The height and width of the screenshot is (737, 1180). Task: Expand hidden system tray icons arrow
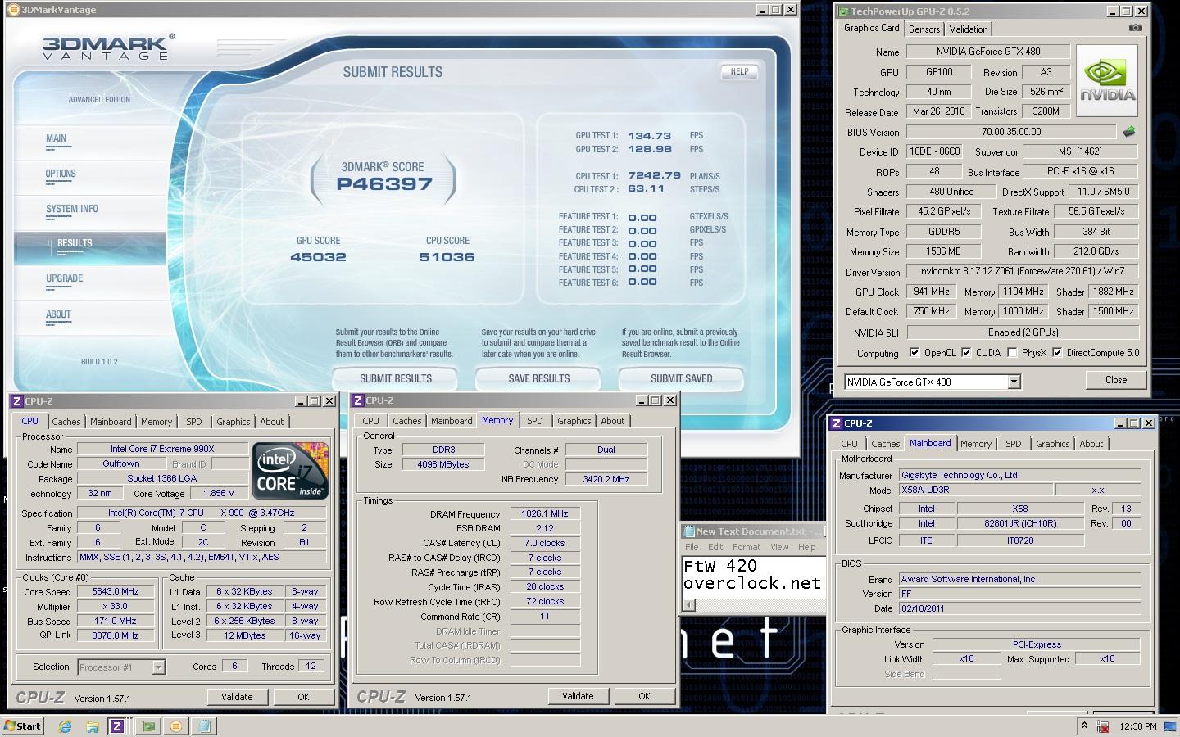[x=1084, y=726]
